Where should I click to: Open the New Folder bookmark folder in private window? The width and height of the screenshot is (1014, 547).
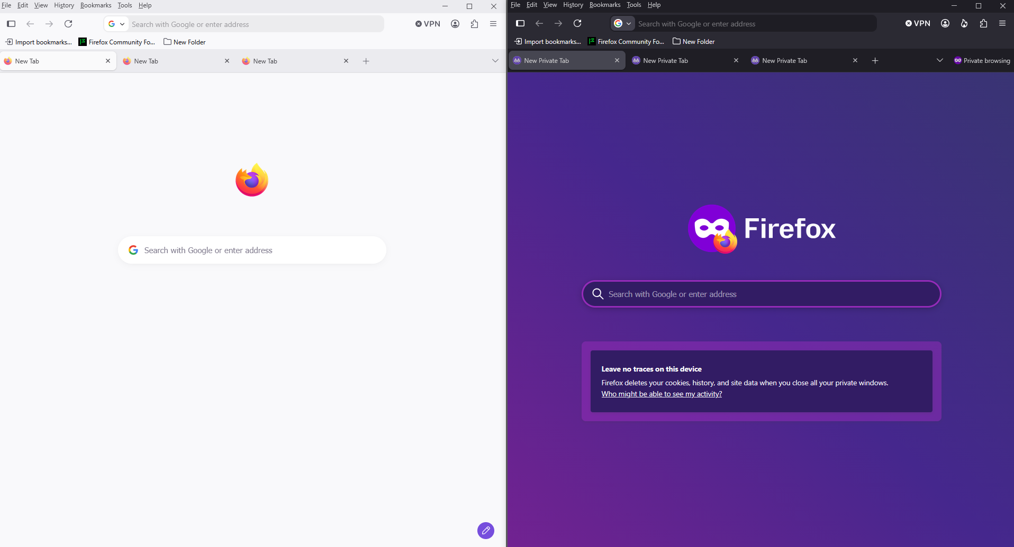tap(694, 41)
